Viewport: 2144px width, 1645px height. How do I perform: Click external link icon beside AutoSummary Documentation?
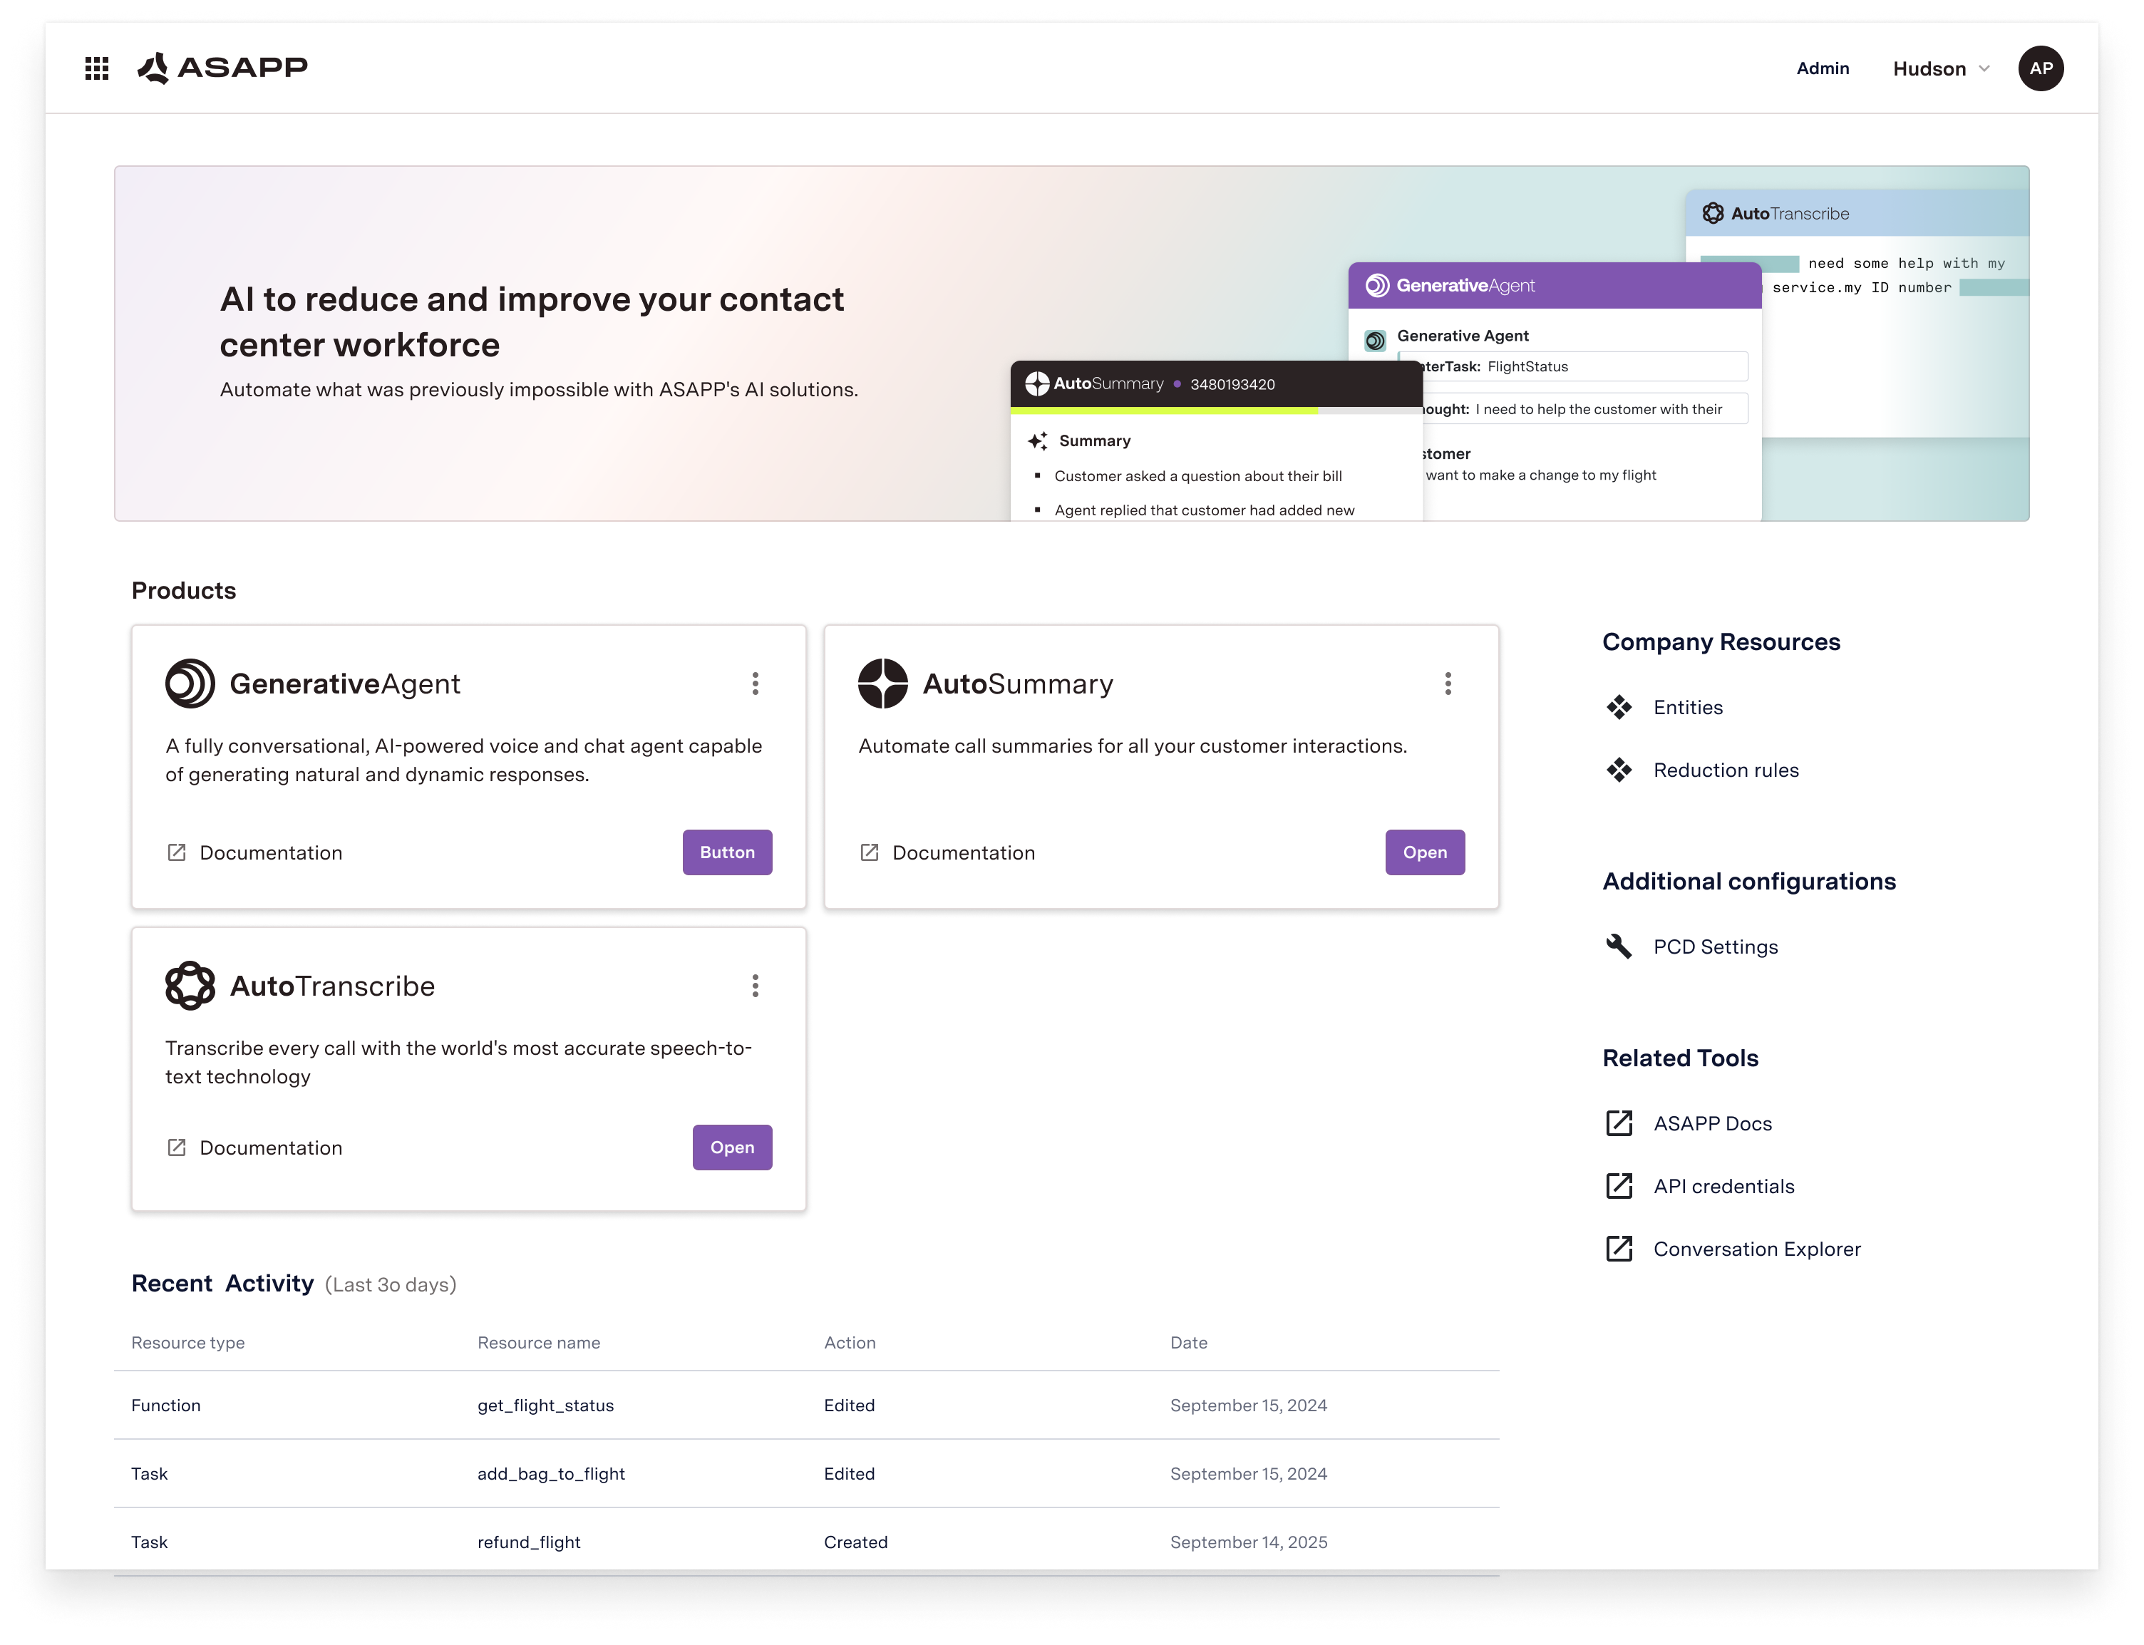click(870, 853)
